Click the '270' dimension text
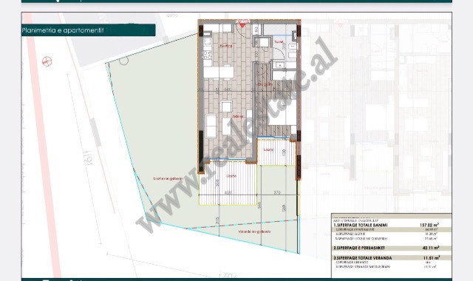473x281 pixels. tap(277, 192)
